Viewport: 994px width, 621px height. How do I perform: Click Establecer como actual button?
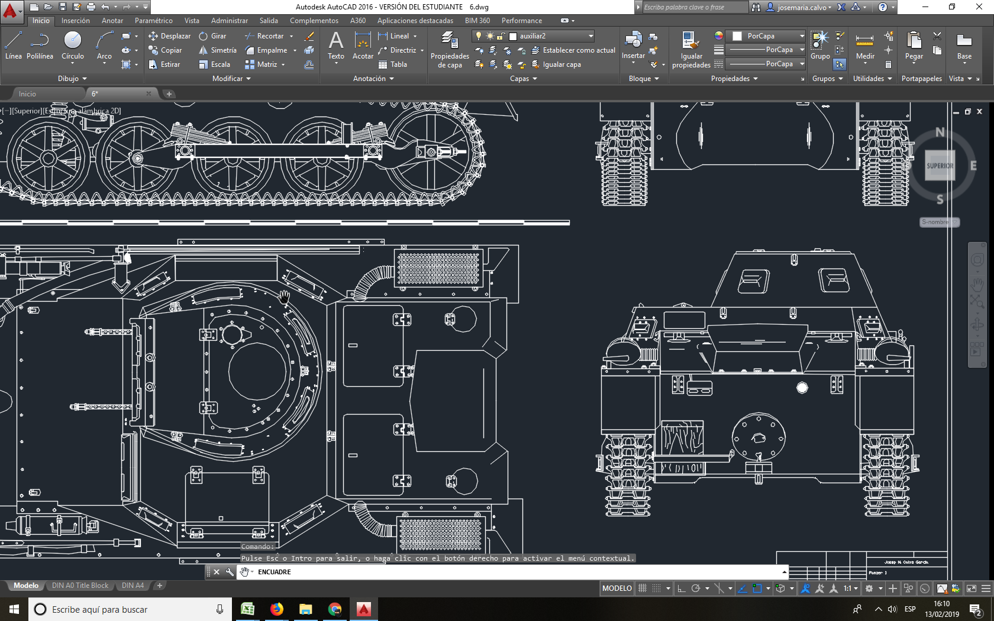click(x=573, y=50)
